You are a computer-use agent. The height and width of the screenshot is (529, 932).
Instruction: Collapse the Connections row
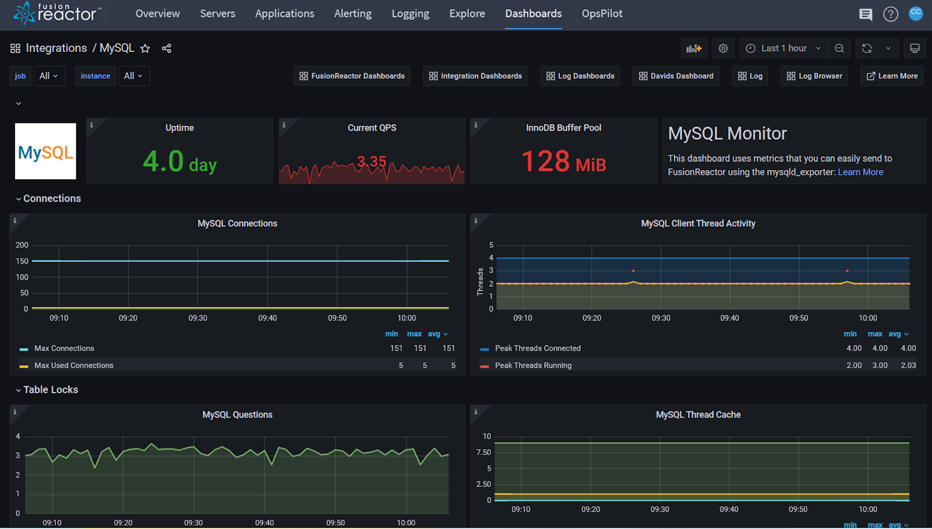(x=48, y=199)
